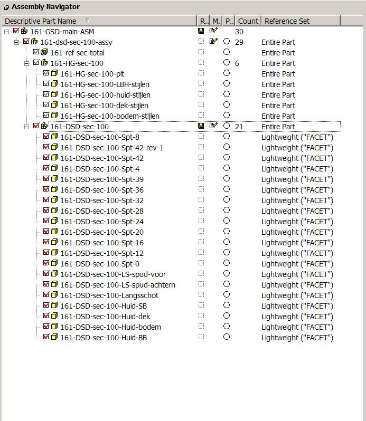366x421 pixels.
Task: Click the read-only box for 161-DSD-sec-100-Spt-24
Action: point(201,221)
